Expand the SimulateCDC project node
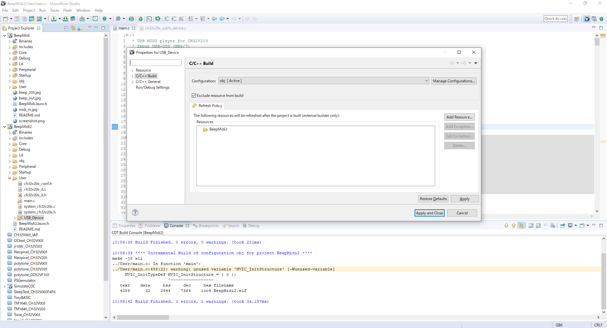Image resolution: width=607 pixels, height=328 pixels. coord(4,286)
